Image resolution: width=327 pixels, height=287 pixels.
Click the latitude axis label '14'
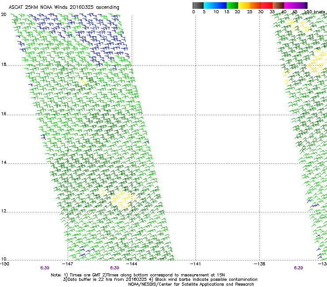tap(4, 162)
